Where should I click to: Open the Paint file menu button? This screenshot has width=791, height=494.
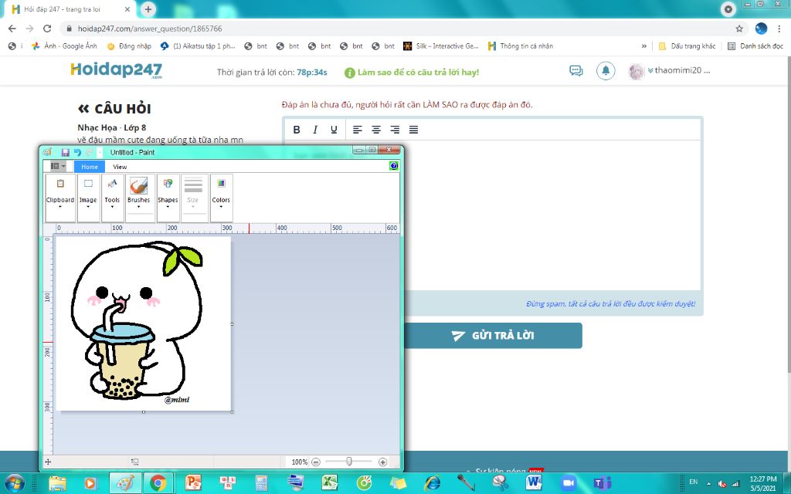[x=58, y=167]
